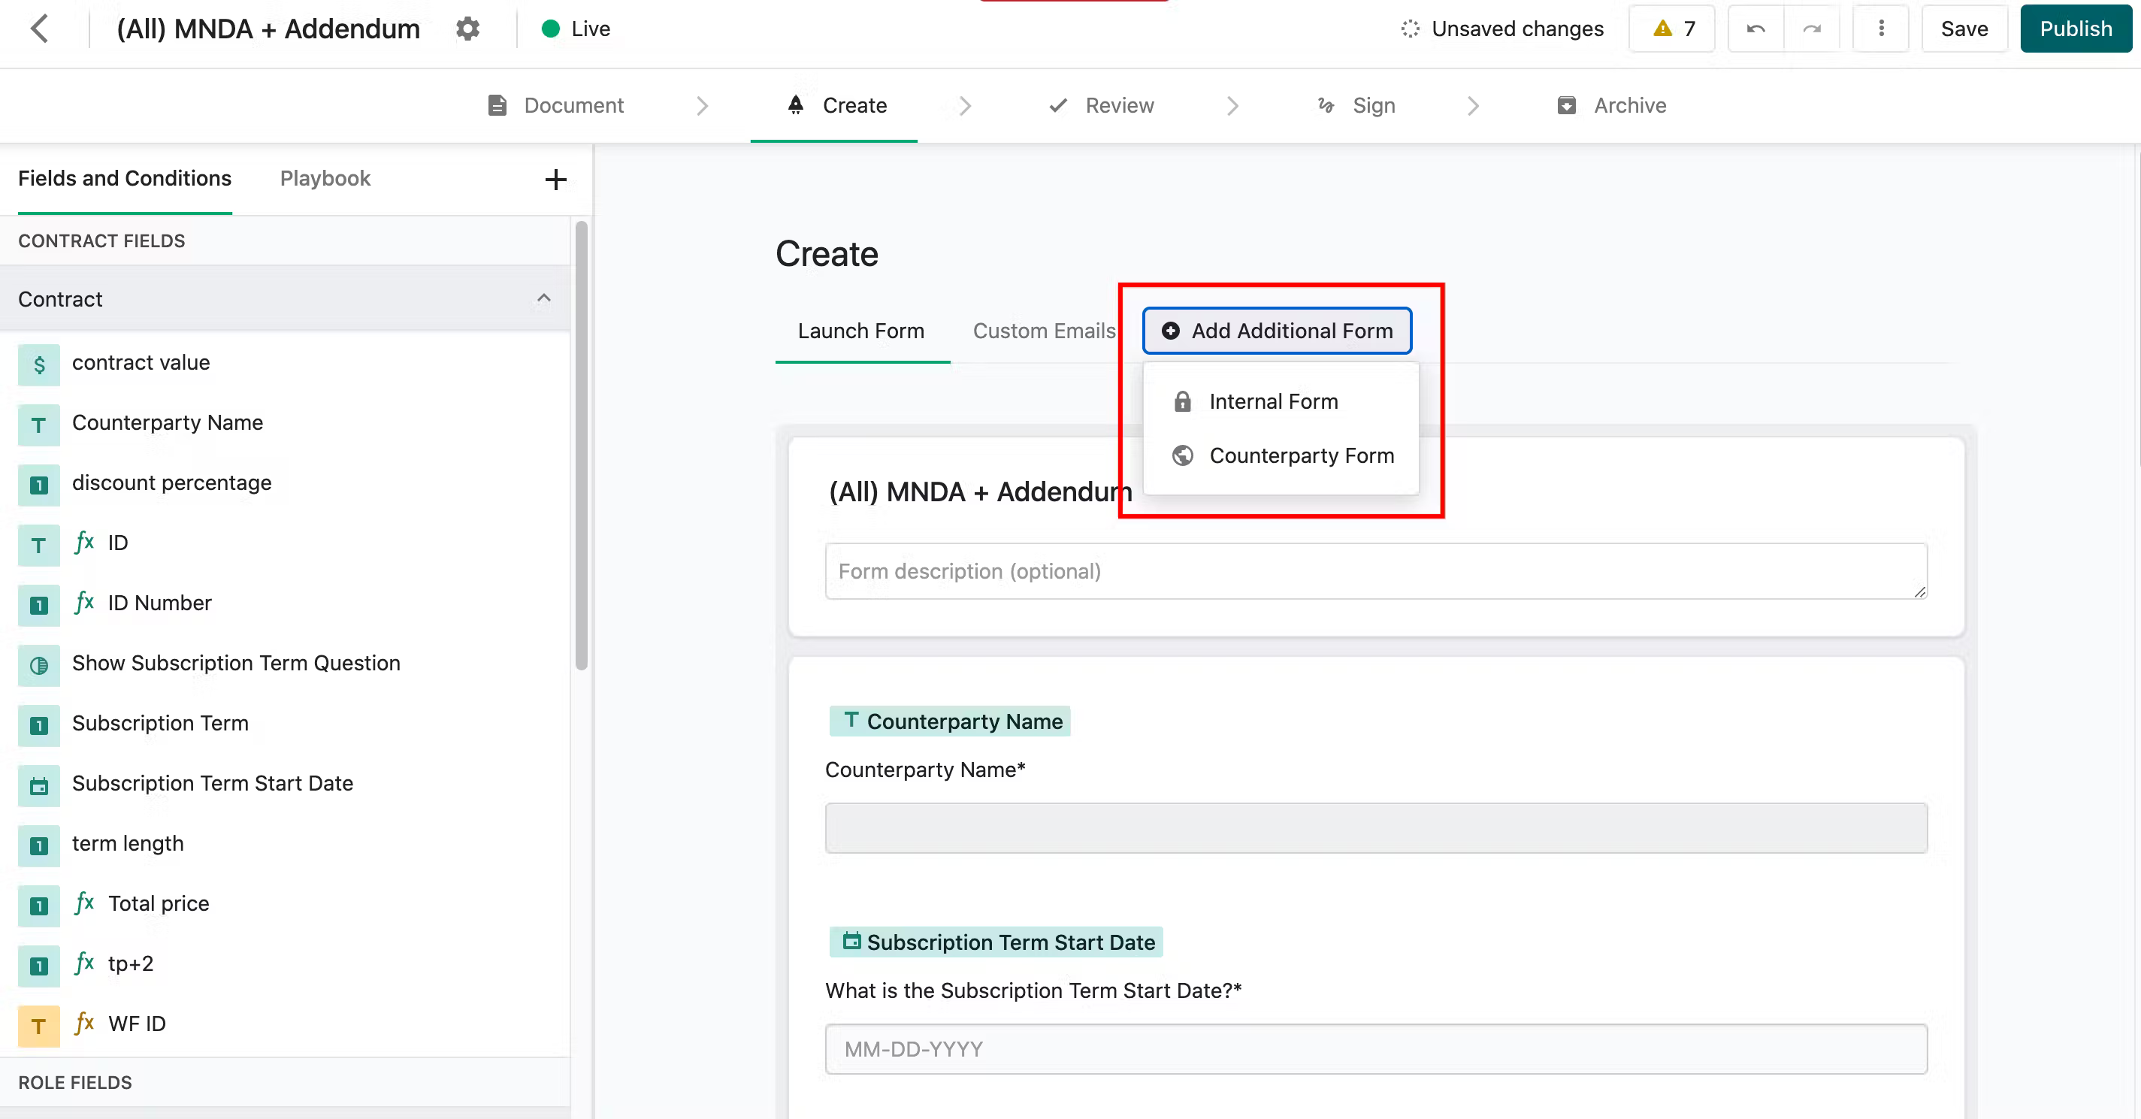This screenshot has height=1119, width=2141.
Task: Open the Custom Emails tab
Action: pyautogui.click(x=1044, y=330)
